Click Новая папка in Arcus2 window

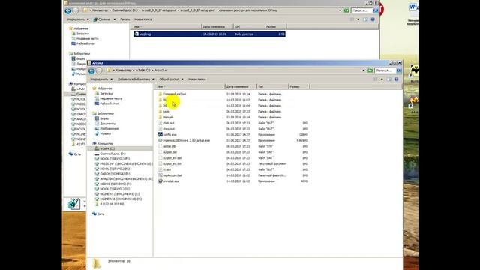(197, 79)
